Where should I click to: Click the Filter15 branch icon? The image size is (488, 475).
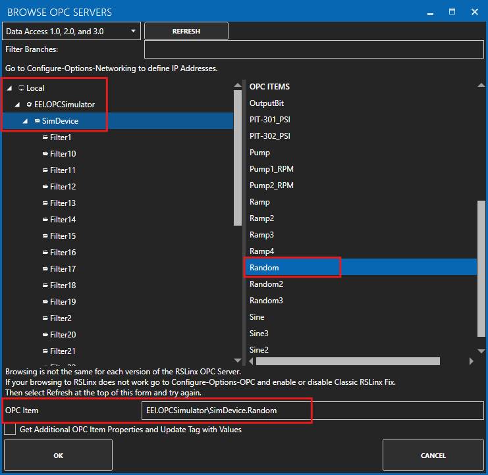coord(45,236)
